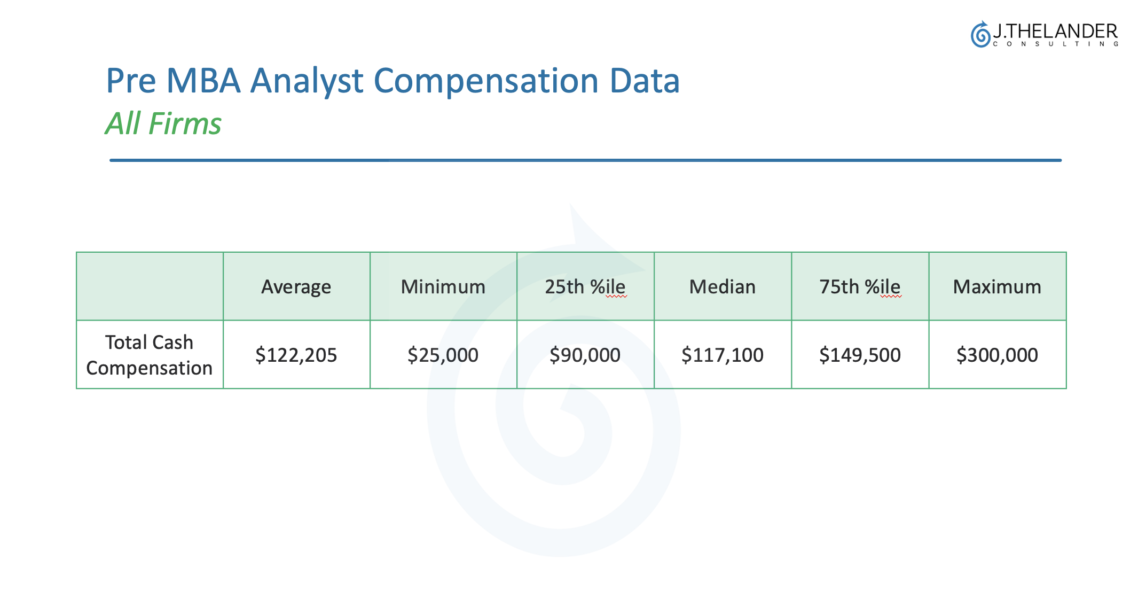The image size is (1146, 591).
Task: Click the small CONSULTING text under the logo
Action: [1055, 44]
